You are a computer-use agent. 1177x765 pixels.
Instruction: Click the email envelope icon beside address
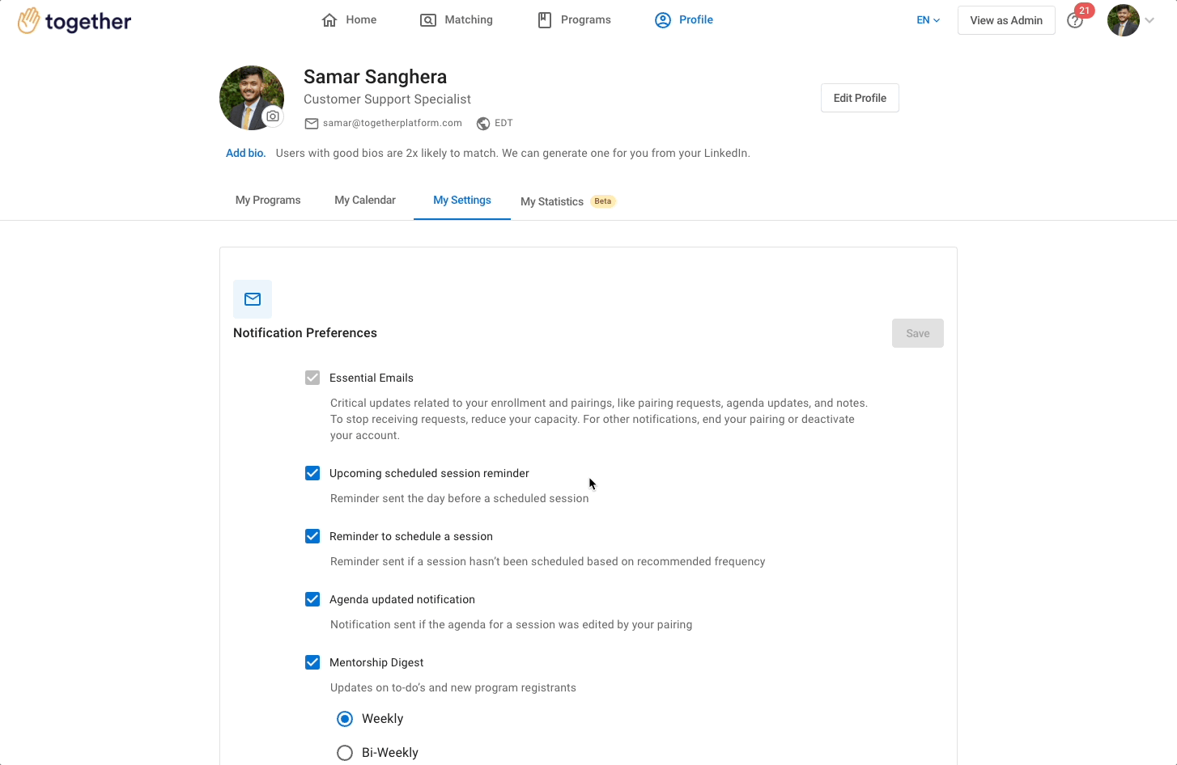click(x=312, y=124)
